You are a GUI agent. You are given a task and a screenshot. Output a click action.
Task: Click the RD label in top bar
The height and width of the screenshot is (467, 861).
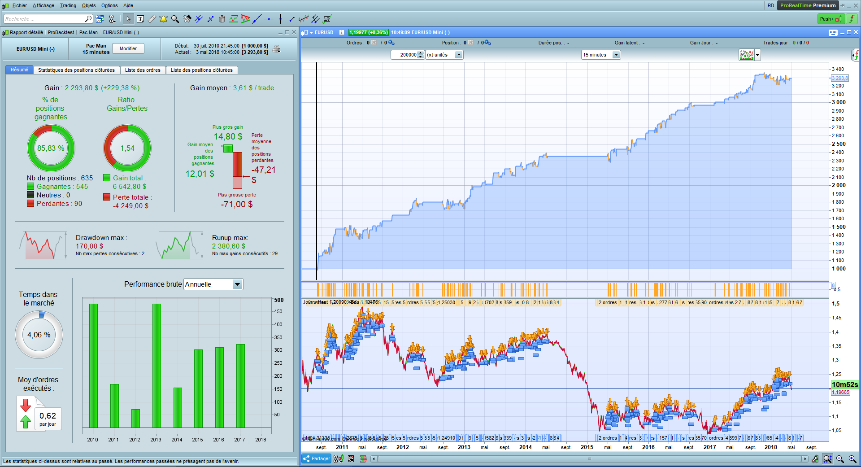point(771,5)
